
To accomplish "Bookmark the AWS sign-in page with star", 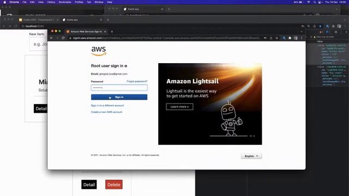I will pyautogui.click(x=277, y=38).
